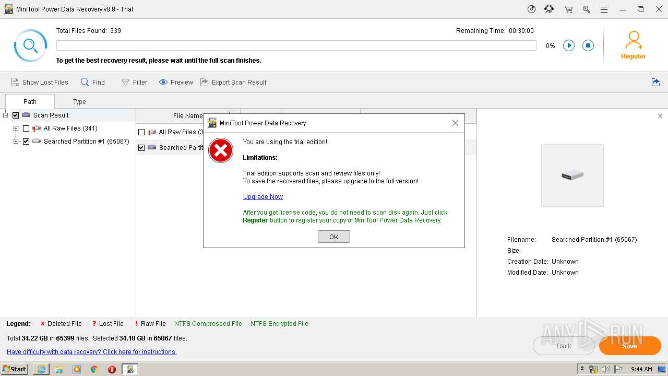
Task: Click the Remaining Time 00:30:00 text
Action: coord(495,31)
